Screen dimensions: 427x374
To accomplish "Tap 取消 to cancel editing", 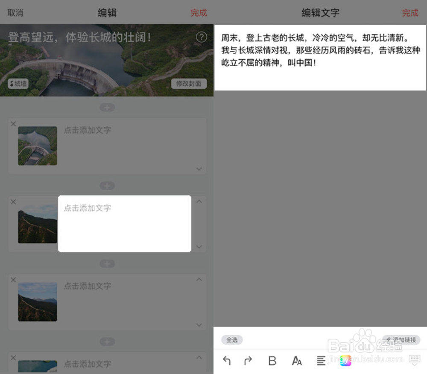I will [x=15, y=13].
